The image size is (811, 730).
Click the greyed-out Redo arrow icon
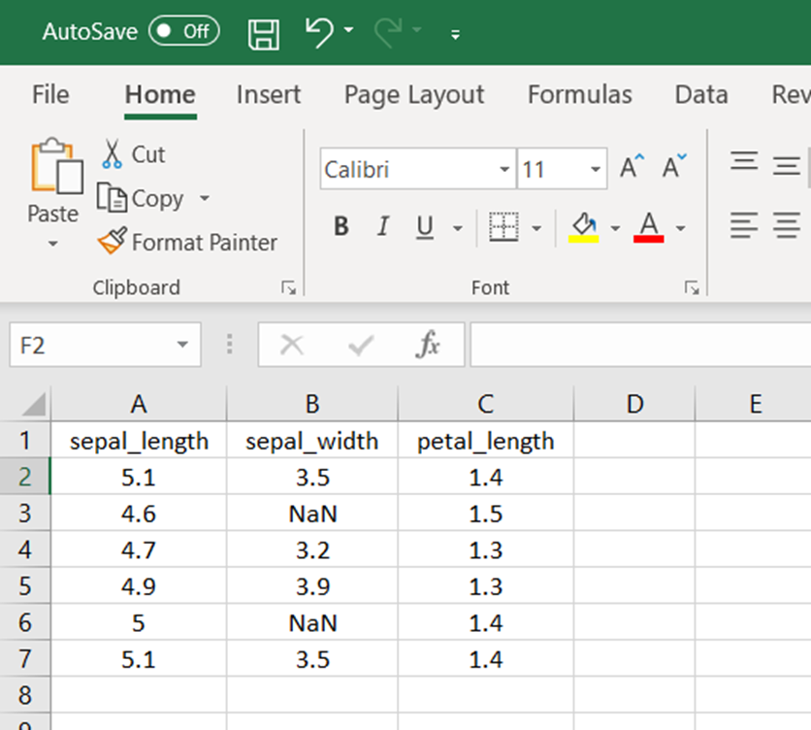(388, 32)
